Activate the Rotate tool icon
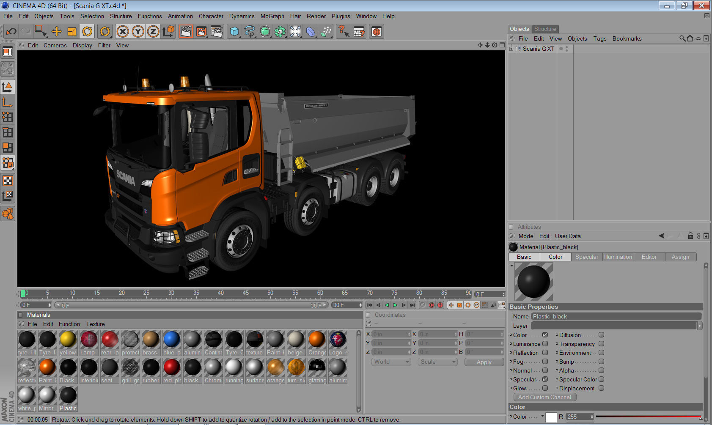This screenshot has height=425, width=712. (87, 31)
